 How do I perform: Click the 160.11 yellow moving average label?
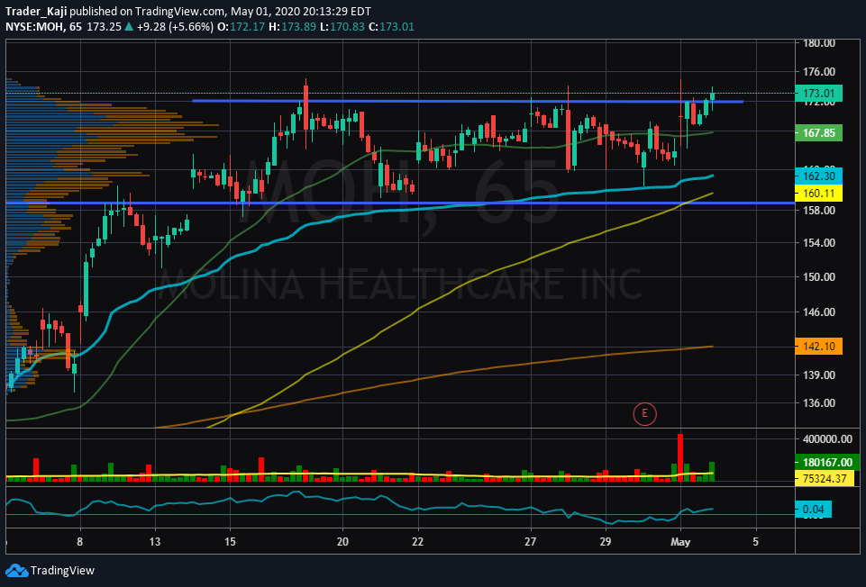pos(818,193)
